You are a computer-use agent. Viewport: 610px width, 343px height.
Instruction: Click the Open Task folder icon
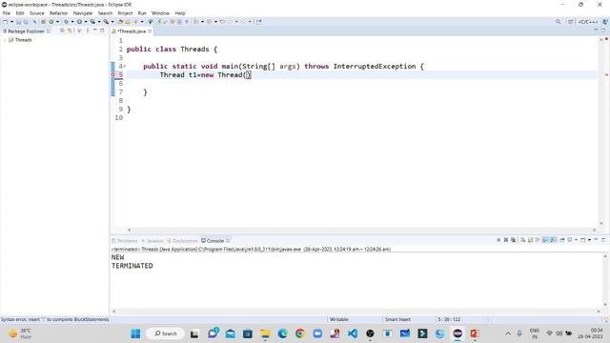pos(128,22)
